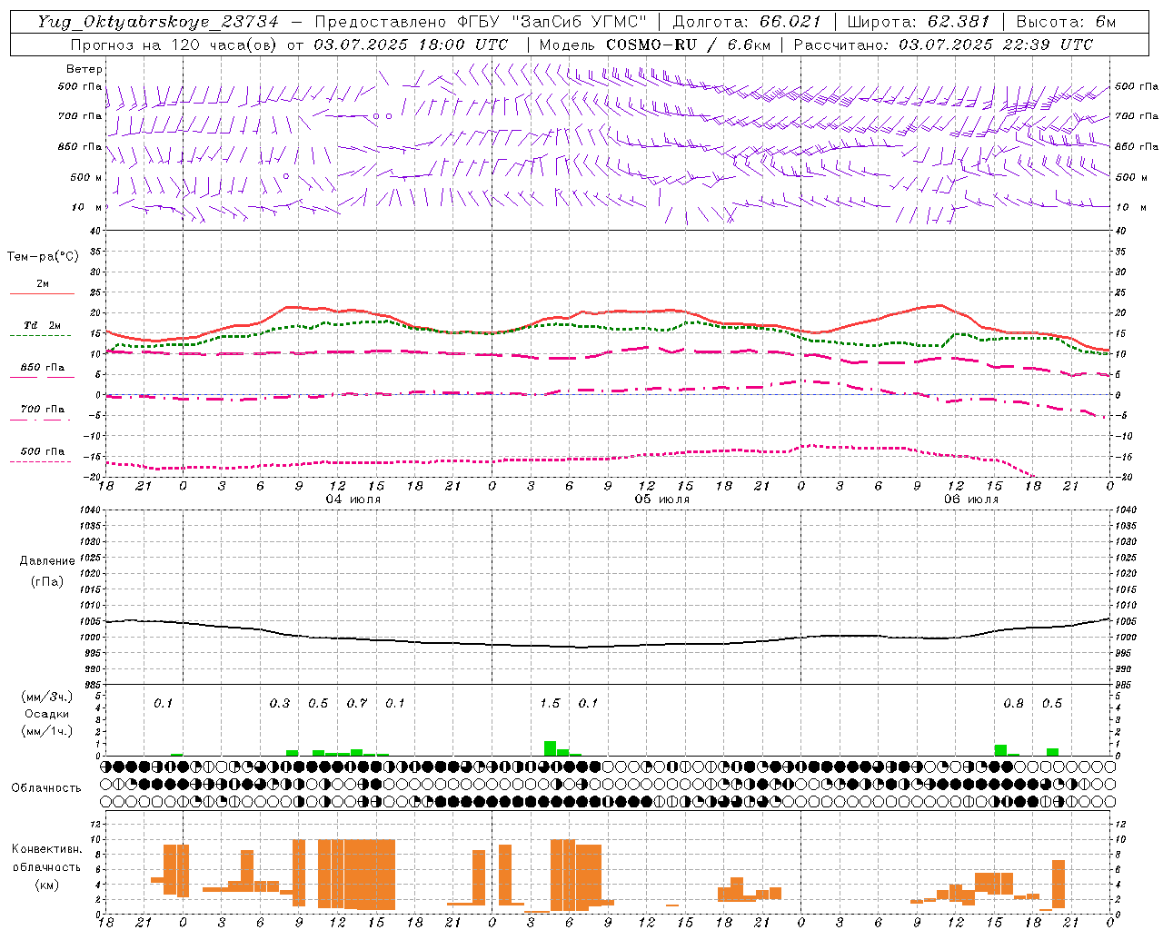Click the '700 гПа' temperature legend entry
The height and width of the screenshot is (930, 1163).
(x=43, y=410)
